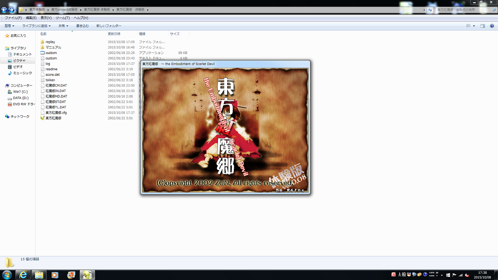The image size is (498, 280).
Task: Expand the view options dropdown arrow
Action: [474, 26]
